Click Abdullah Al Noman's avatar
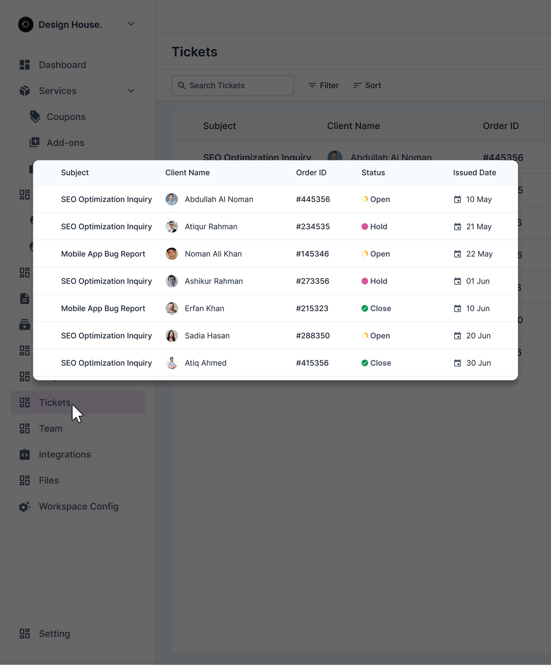 point(172,199)
